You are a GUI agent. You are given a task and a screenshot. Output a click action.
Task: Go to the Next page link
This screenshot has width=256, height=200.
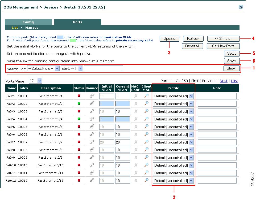(224, 81)
